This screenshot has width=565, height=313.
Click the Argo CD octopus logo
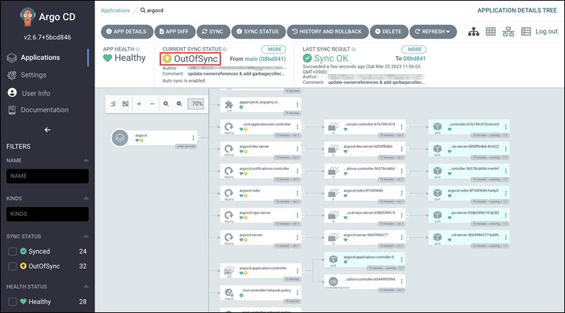point(28,16)
